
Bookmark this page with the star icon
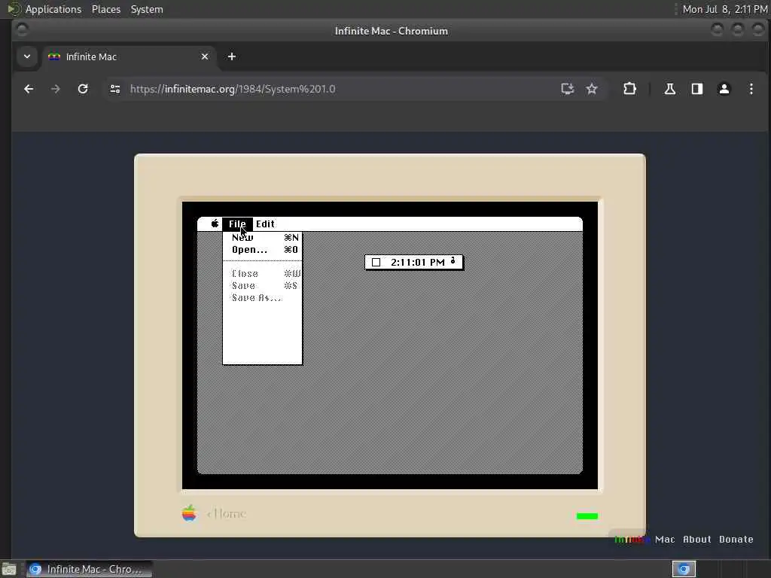(x=592, y=89)
